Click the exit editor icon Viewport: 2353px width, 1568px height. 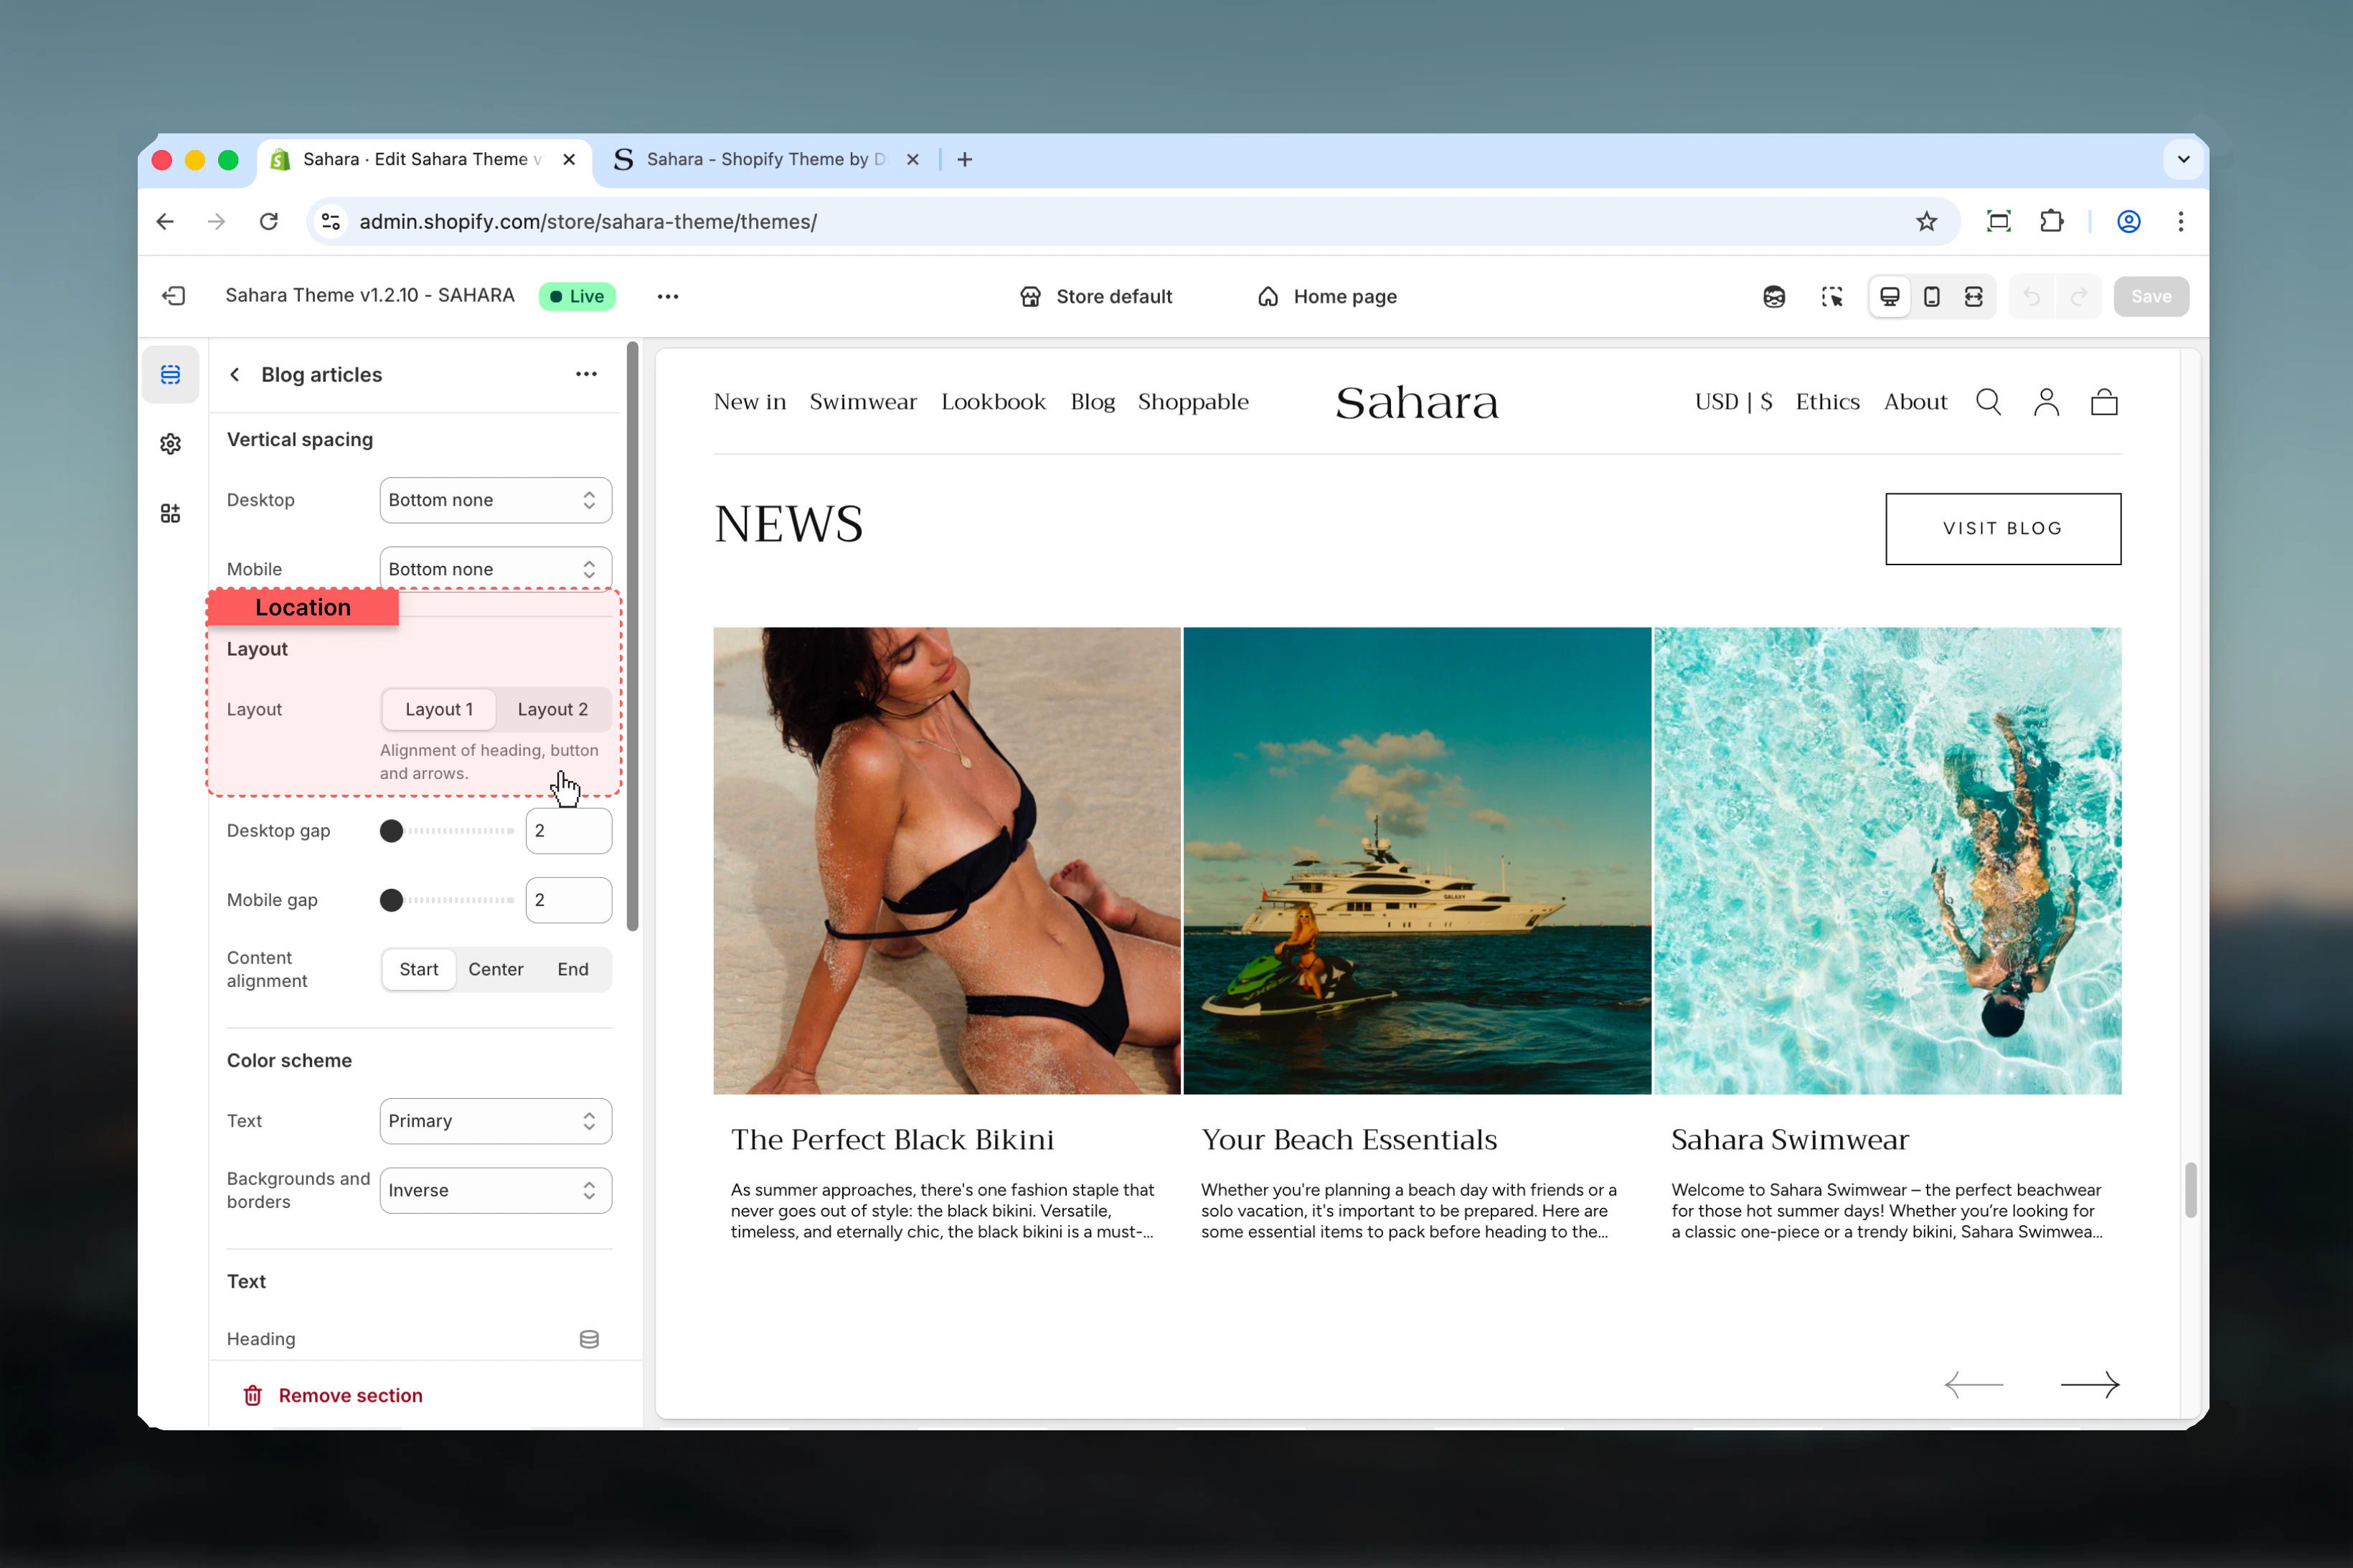coord(174,296)
